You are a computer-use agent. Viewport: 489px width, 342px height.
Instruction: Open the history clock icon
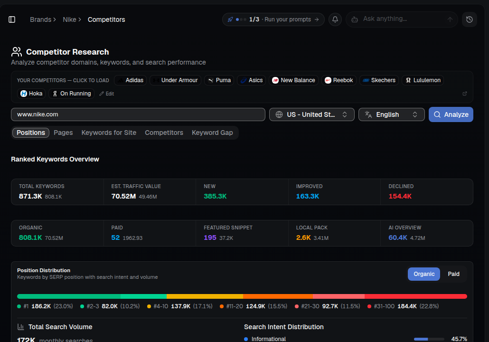[469, 19]
